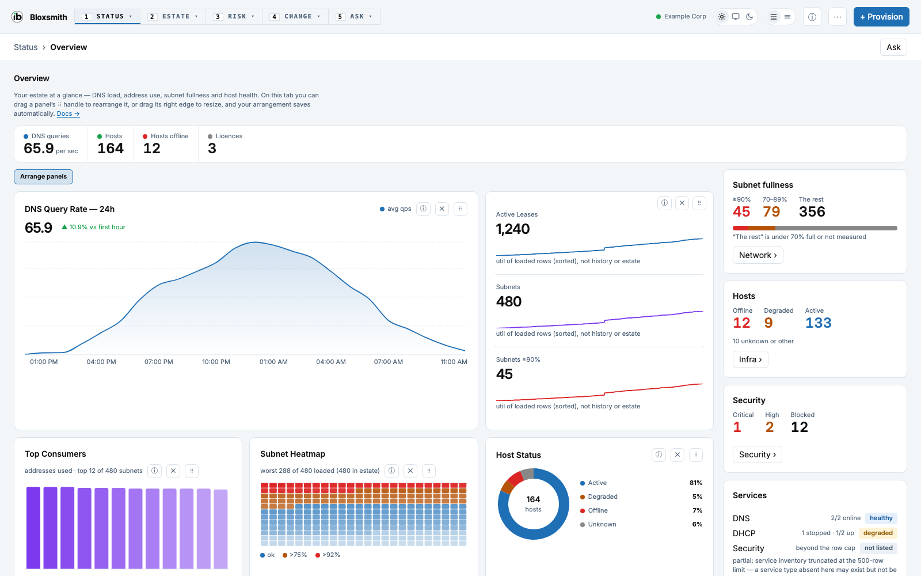The width and height of the screenshot is (921, 576).
Task: Enable dark mode moon icon
Action: point(749,17)
